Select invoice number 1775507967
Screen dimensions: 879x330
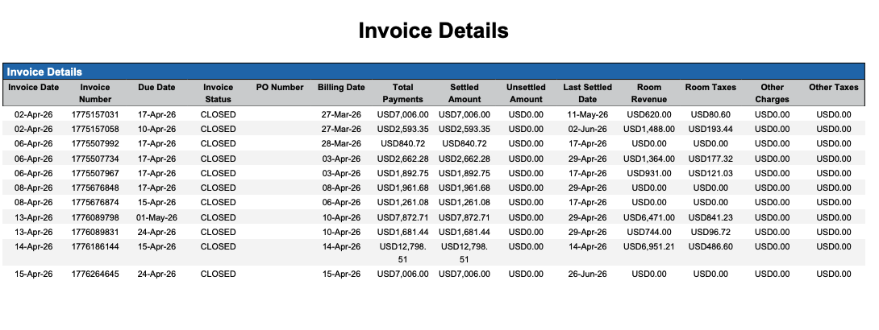click(x=95, y=173)
